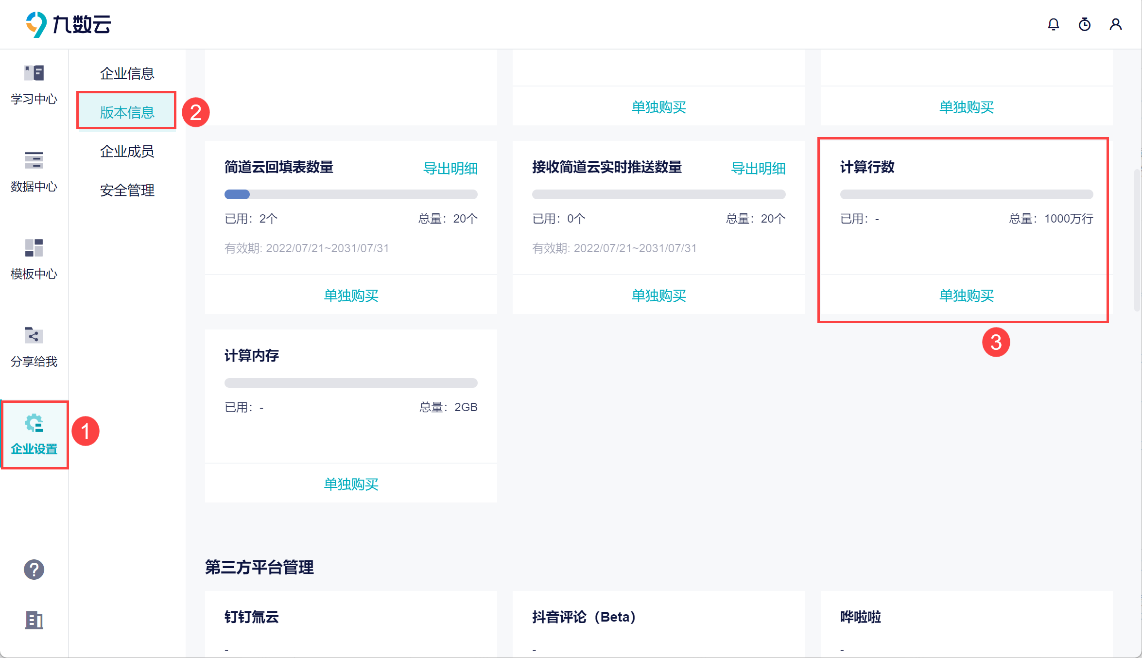The image size is (1142, 658).
Task: Click the notification bell icon
Action: point(1053,24)
